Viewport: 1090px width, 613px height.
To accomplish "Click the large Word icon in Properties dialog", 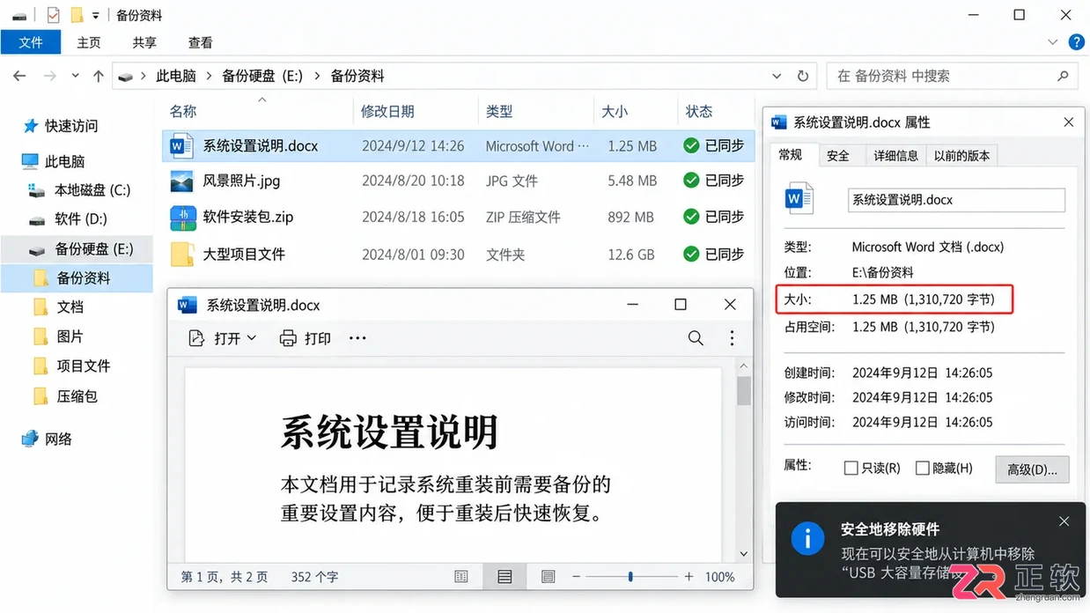I will 799,199.
